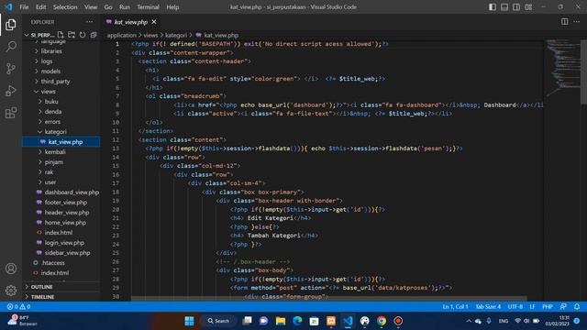Click the feedback icon in status bar
The image size is (587, 330).
coord(563,306)
